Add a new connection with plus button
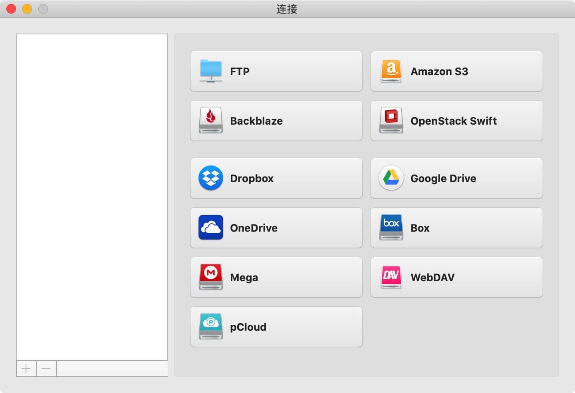 (26, 369)
